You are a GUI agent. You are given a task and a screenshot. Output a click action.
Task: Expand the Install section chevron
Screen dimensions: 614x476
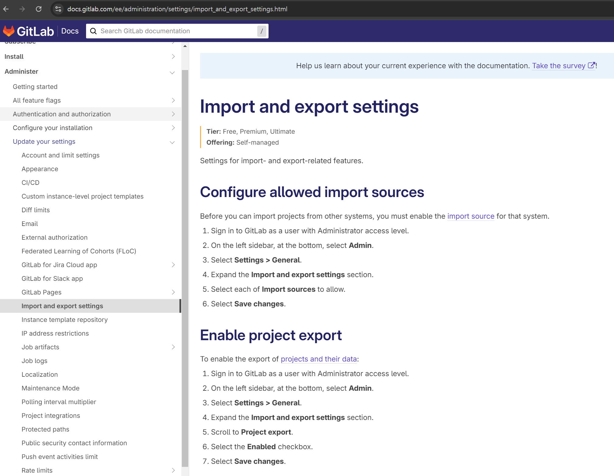(x=173, y=57)
